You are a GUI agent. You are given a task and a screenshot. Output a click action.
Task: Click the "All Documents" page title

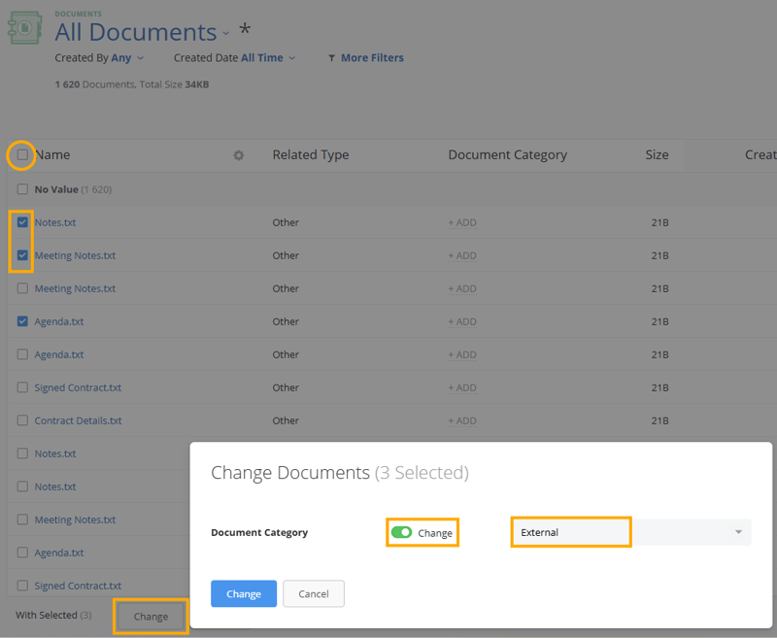point(136,32)
